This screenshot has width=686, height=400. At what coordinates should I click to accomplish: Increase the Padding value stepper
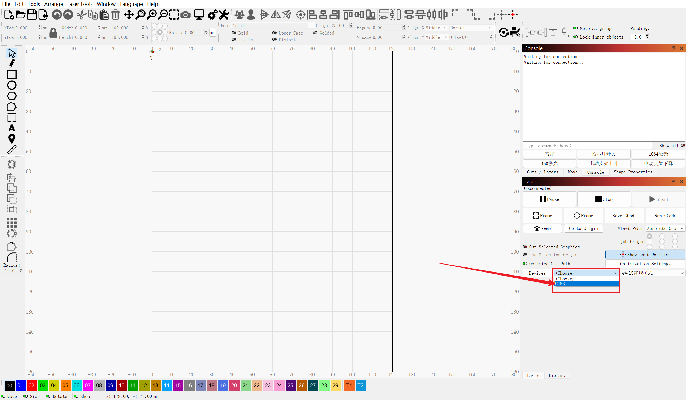tap(647, 35)
